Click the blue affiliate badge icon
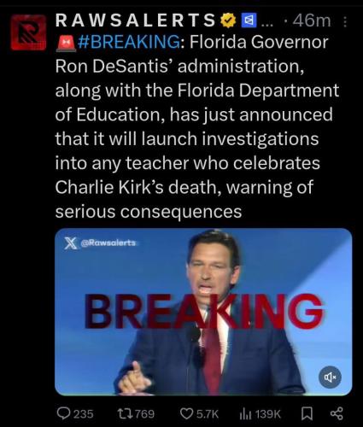Screen dimensions: 363x427 tap(249, 21)
